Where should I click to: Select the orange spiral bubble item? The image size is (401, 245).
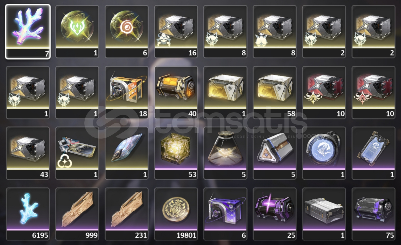[x=126, y=32]
